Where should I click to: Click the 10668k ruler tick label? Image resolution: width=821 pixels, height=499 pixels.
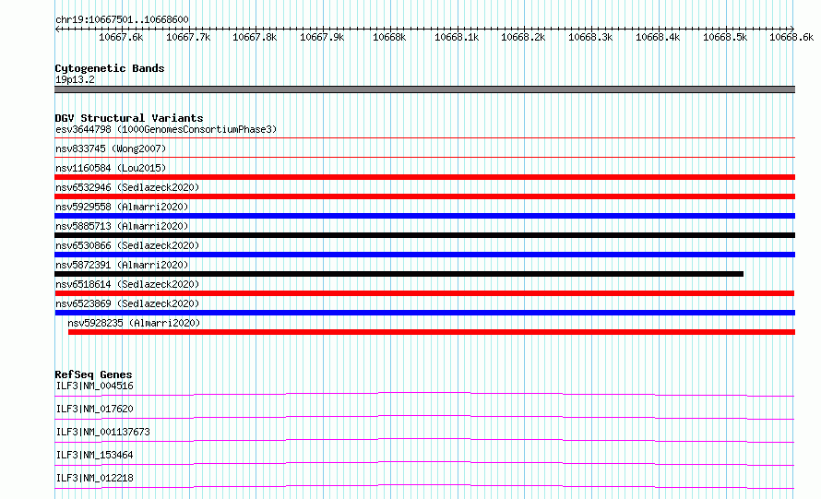coord(389,37)
